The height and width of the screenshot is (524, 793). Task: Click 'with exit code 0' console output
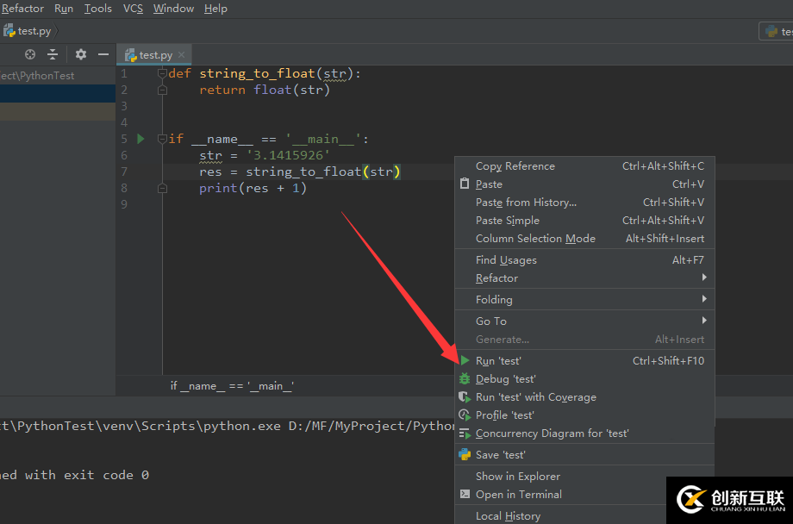click(87, 475)
